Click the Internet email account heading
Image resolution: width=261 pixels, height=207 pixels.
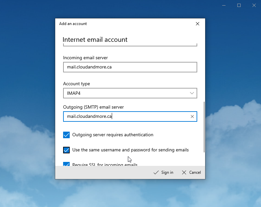point(95,40)
